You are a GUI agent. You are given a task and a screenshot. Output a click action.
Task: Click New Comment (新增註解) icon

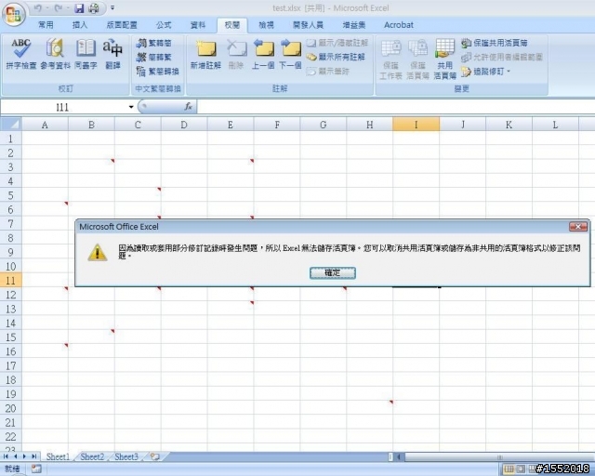[x=205, y=54]
